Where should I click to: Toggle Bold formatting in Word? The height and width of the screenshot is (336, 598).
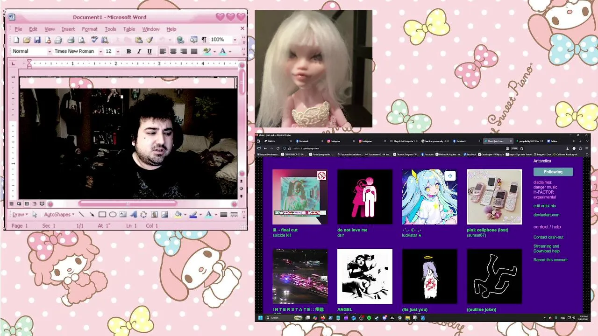128,51
